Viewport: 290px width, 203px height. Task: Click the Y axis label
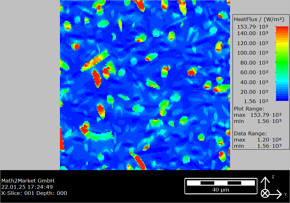[x=285, y=195]
